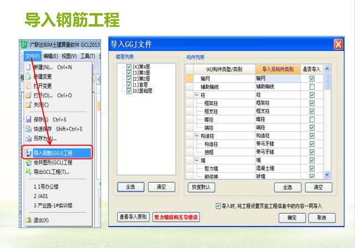Click the 另存为 icon
This screenshot has height=248, width=355.
pyautogui.click(x=28, y=138)
